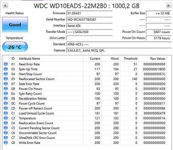
Task: Click the empty Drive Letter field
Action: [x=89, y=38]
